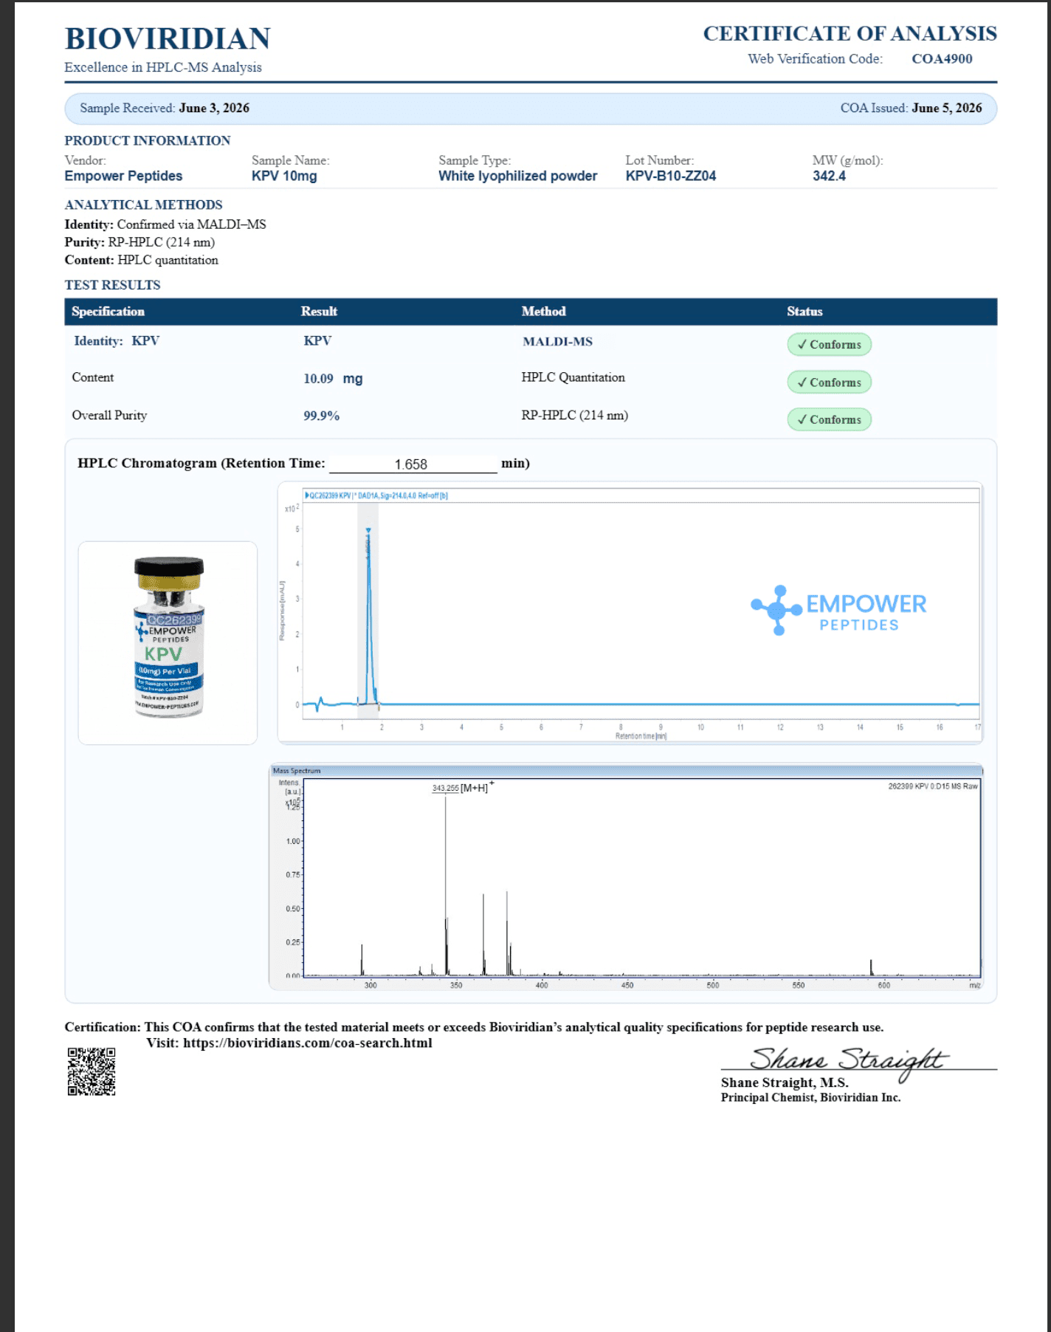Click the Principal Chemist, Bioviridian Inc. line
The image size is (1051, 1332).
click(x=810, y=1097)
